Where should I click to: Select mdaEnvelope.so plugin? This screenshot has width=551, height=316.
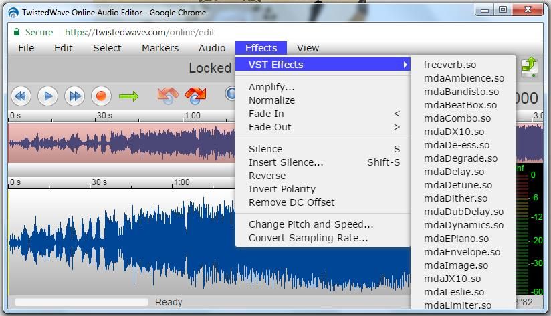[x=463, y=251]
